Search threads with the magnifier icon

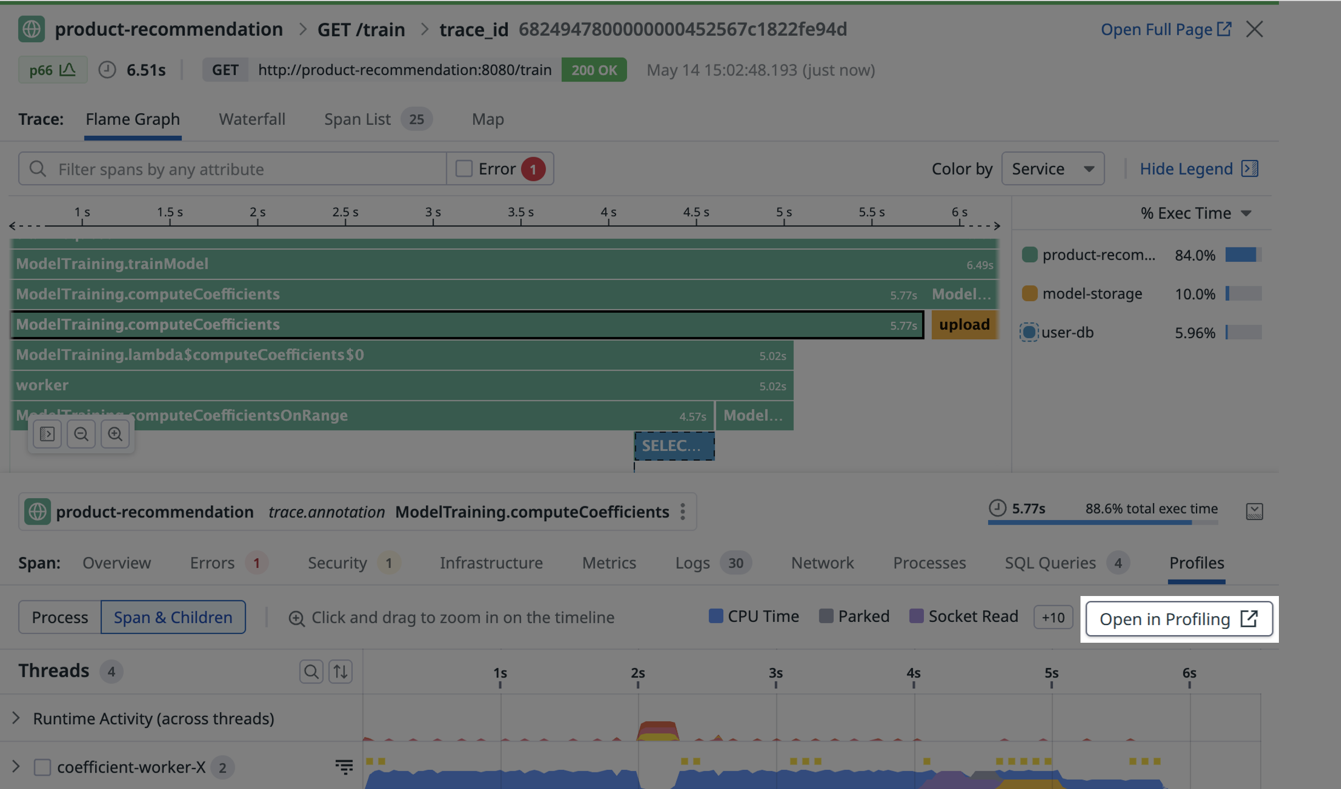point(311,671)
